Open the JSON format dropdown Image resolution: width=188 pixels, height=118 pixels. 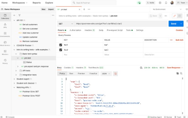pos(106,74)
